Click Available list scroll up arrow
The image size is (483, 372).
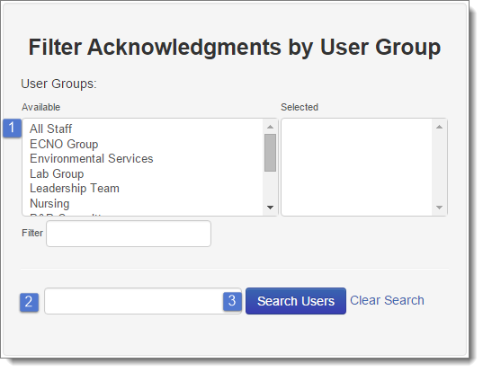pyautogui.click(x=270, y=127)
